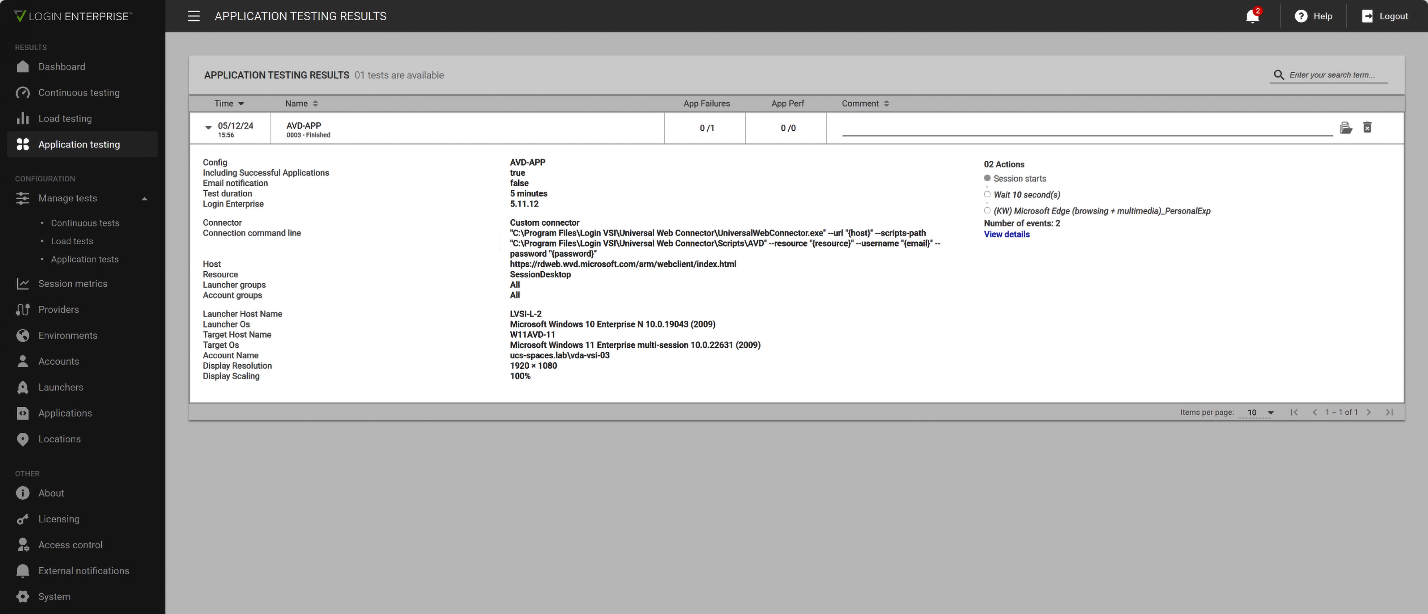Click the About info icon

pos(23,493)
